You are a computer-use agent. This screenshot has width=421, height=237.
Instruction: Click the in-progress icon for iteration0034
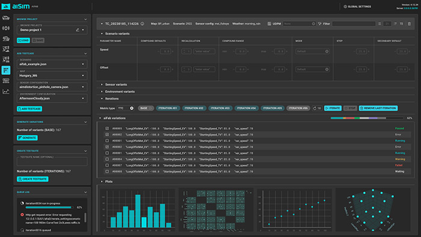[x=22, y=203]
